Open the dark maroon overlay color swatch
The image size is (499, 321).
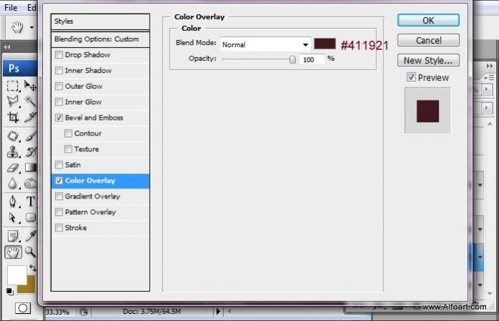(x=325, y=44)
